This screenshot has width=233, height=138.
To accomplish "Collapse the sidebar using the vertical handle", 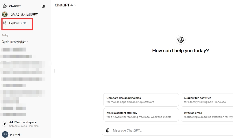I will pyautogui.click(x=54, y=71).
